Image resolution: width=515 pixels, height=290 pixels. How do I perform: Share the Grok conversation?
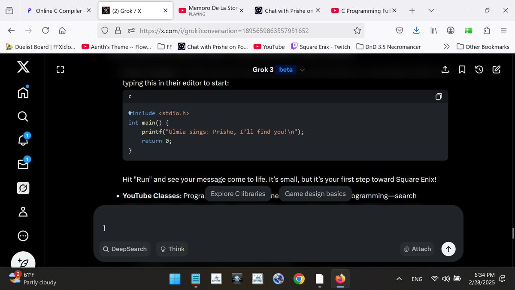tap(445, 70)
